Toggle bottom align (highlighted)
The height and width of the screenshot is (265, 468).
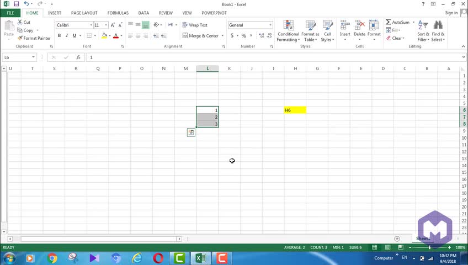[146, 25]
